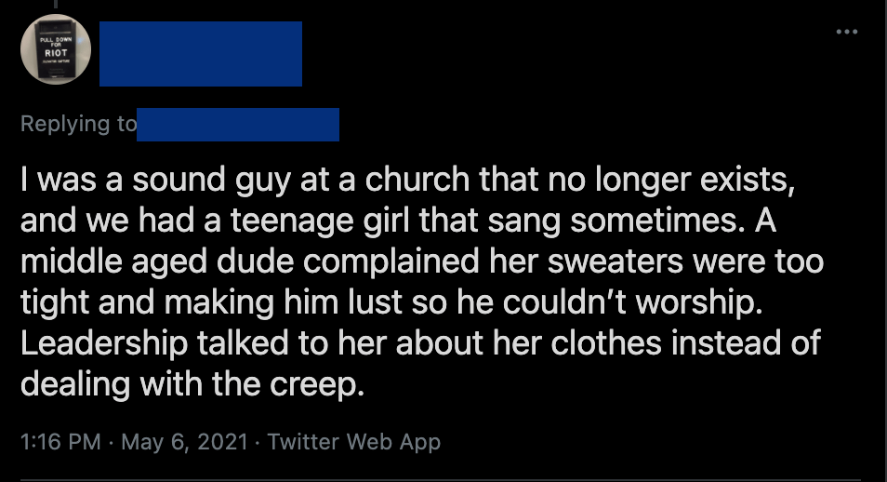
Task: Click the redacted handle after "Replying to"
Action: click(237, 125)
